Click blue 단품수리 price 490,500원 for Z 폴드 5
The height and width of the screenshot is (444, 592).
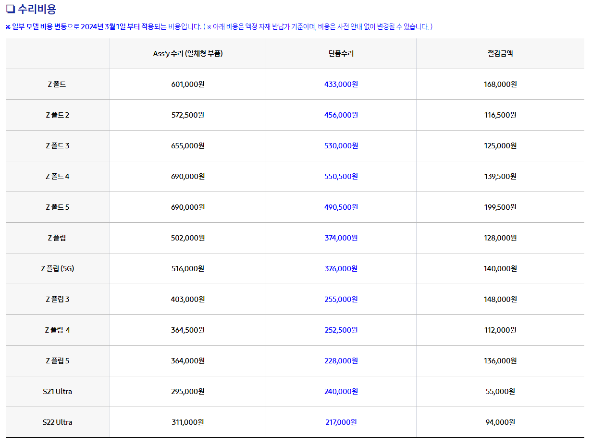coord(341,207)
